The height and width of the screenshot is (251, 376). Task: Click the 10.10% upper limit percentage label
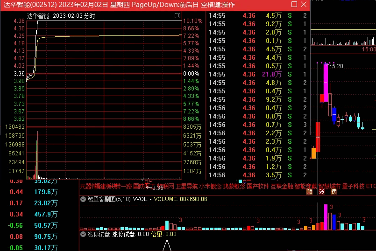[x=192, y=21]
